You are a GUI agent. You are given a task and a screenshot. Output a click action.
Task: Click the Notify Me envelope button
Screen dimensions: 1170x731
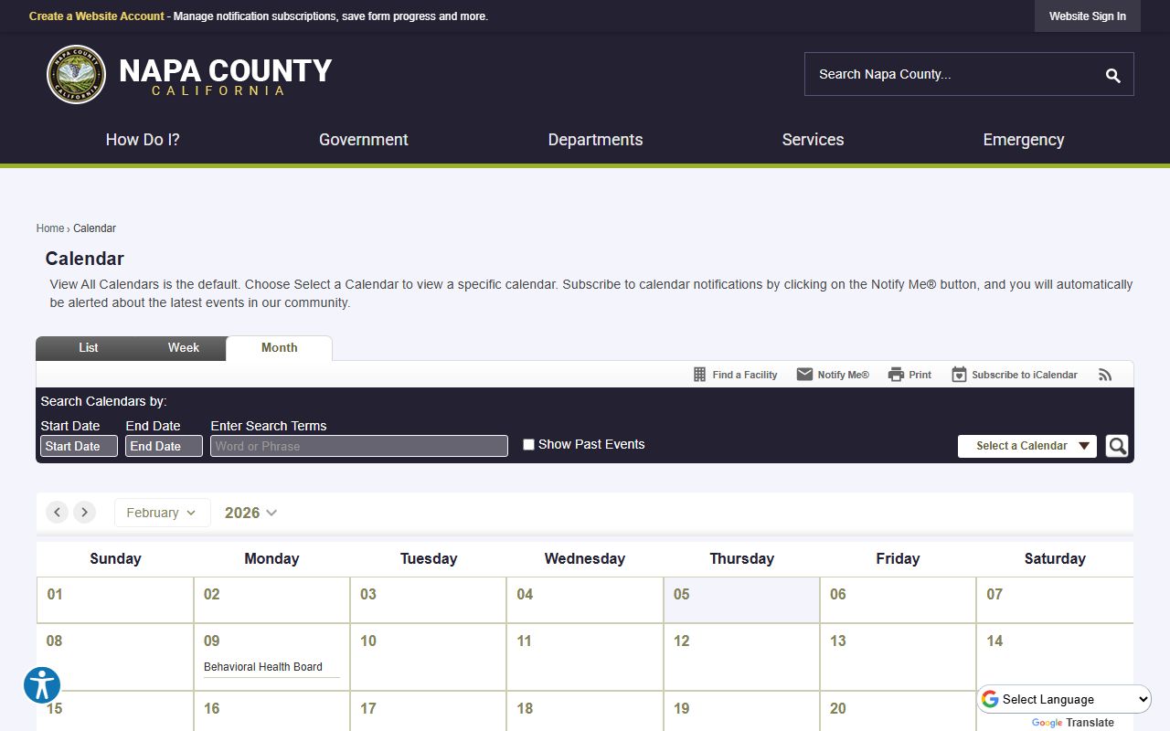[833, 375]
